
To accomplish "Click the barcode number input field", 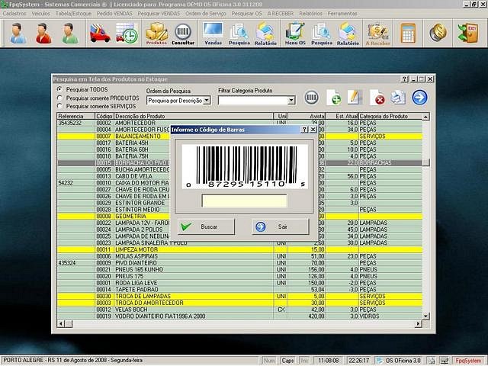I will point(244,201).
